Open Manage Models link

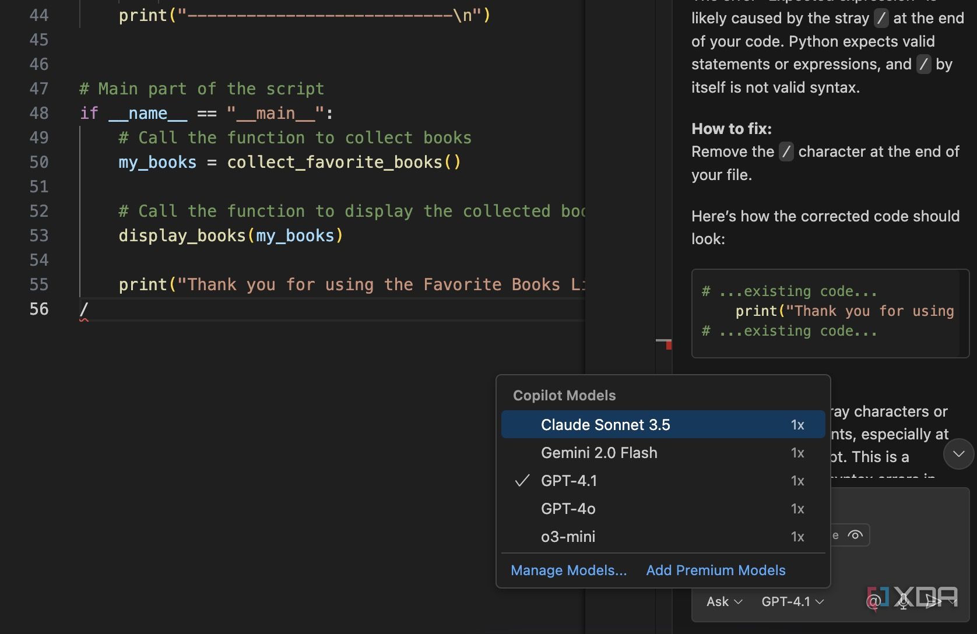pos(568,570)
